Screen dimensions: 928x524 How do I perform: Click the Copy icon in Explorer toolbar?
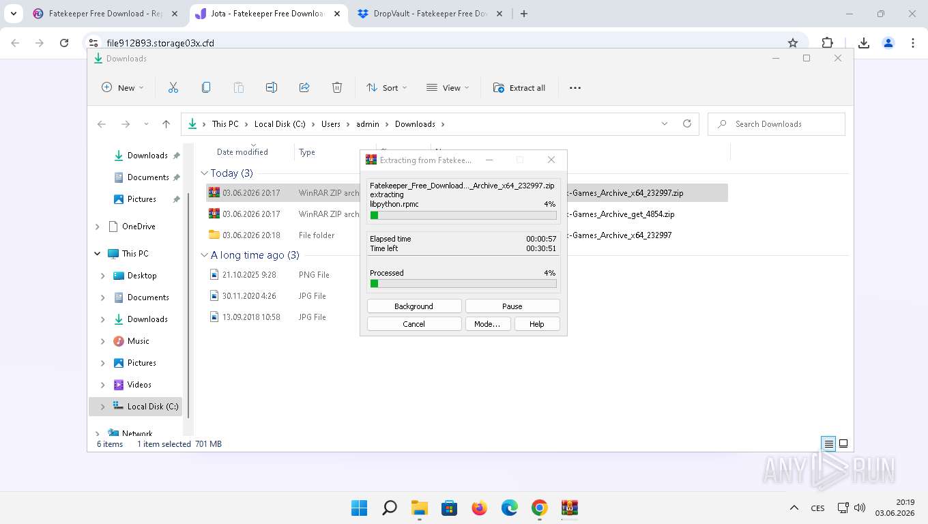click(x=206, y=87)
